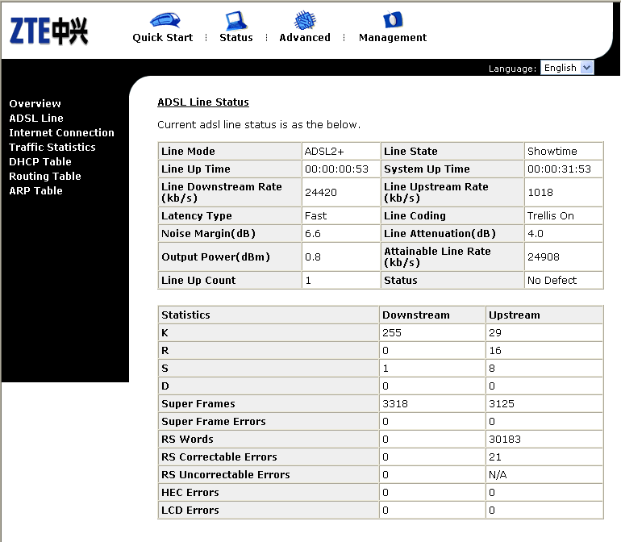Select ADSL Line in the sidebar
621x542 pixels.
click(x=36, y=119)
